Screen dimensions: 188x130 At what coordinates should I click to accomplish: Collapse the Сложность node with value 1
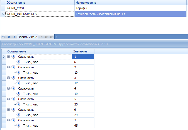click(9, 57)
